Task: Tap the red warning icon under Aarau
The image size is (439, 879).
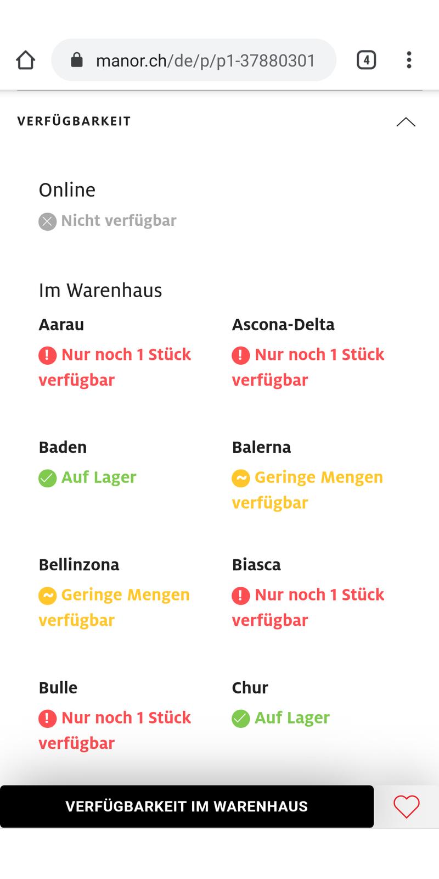Action: click(x=48, y=355)
